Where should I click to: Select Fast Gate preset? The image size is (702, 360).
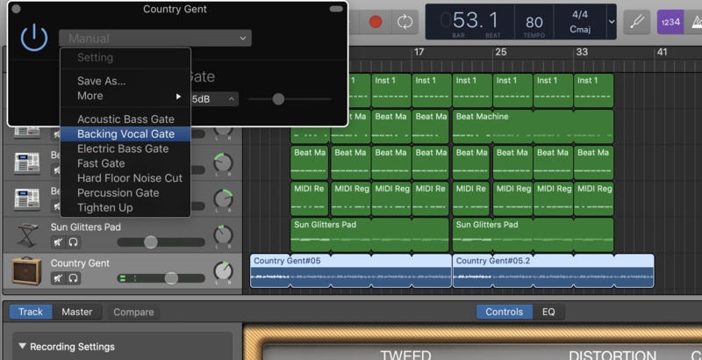[x=125, y=163]
